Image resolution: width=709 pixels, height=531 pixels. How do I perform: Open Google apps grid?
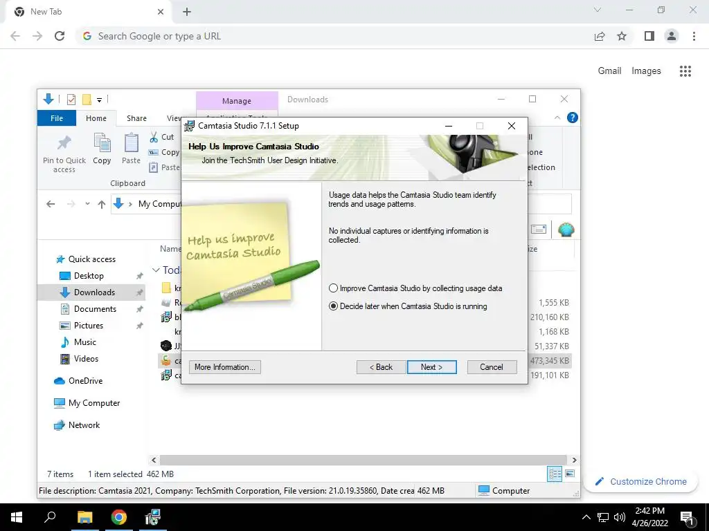(685, 71)
